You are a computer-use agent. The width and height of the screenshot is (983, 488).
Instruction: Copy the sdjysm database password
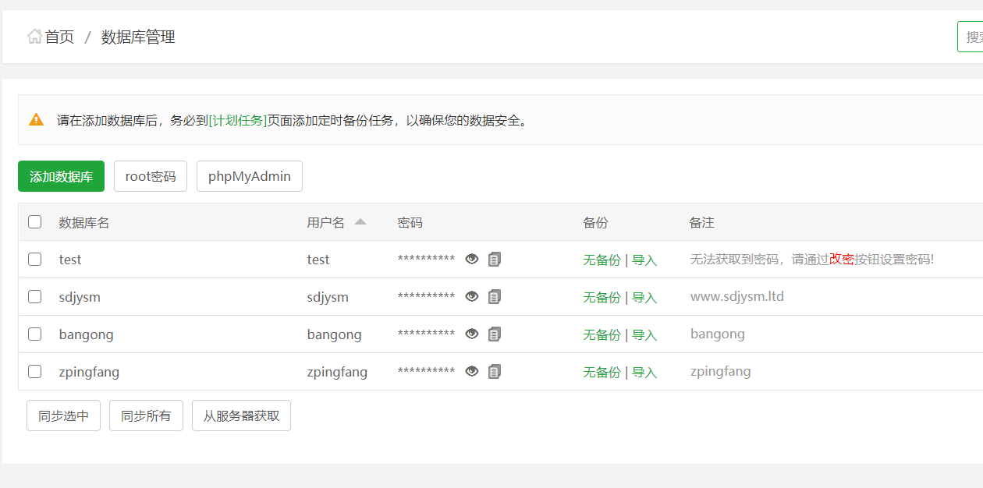(495, 297)
